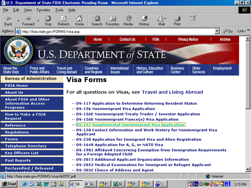Open the About the State Dept. navigation tab
251x188 pixels.
point(13,70)
